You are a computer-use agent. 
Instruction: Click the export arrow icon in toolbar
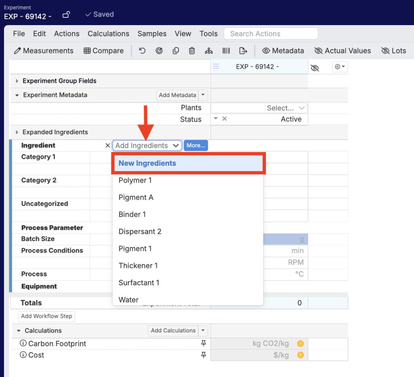coord(243,51)
